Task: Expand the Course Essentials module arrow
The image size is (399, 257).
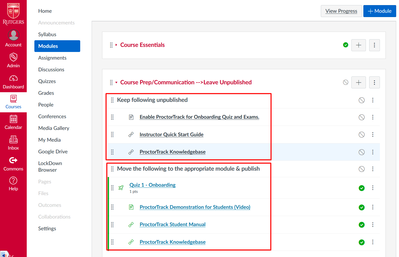Action: 116,45
